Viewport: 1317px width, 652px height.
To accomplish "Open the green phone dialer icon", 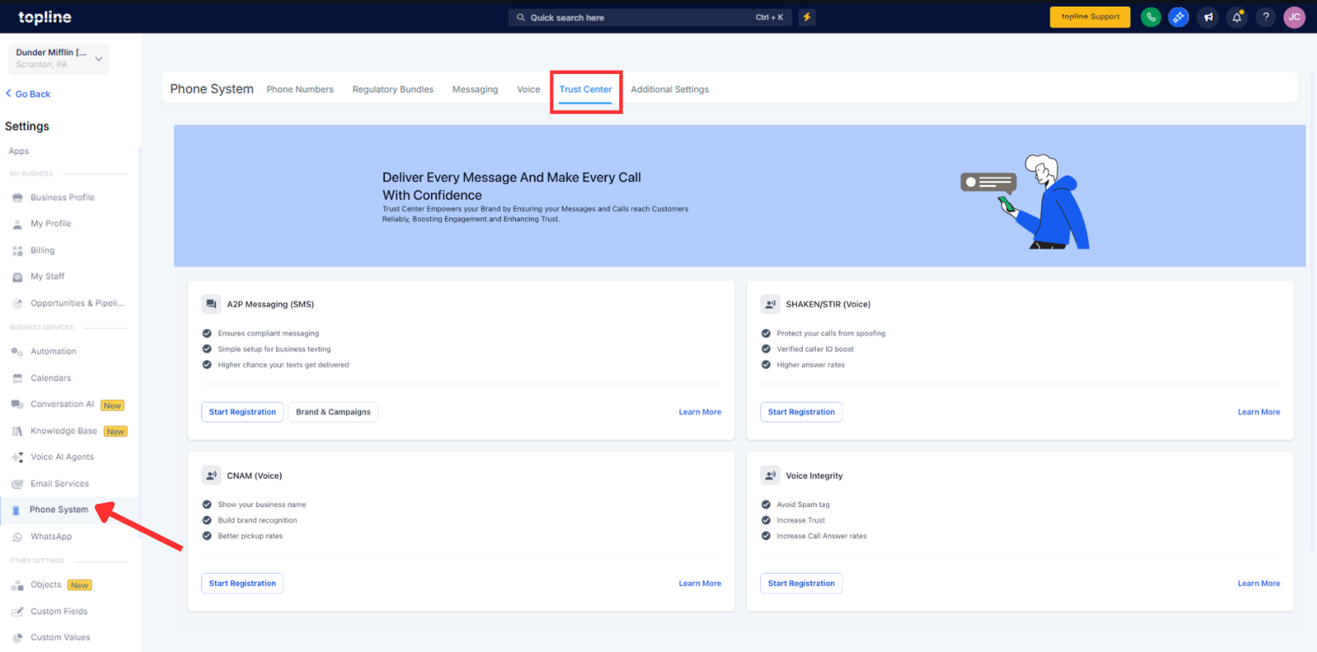I will point(1151,17).
